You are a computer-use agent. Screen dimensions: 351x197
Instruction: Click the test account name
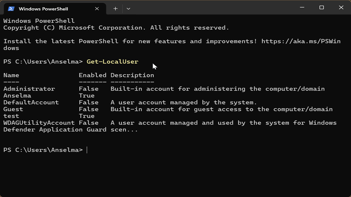point(11,116)
